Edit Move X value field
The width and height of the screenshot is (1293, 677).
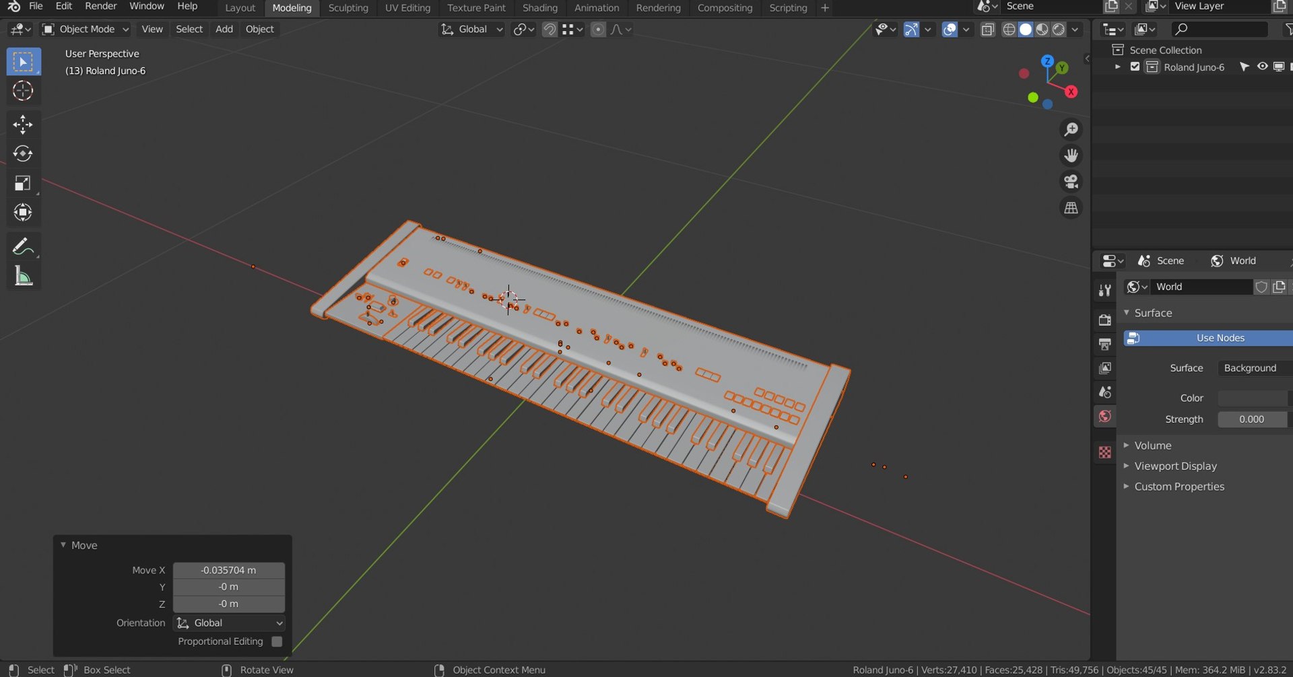(229, 571)
